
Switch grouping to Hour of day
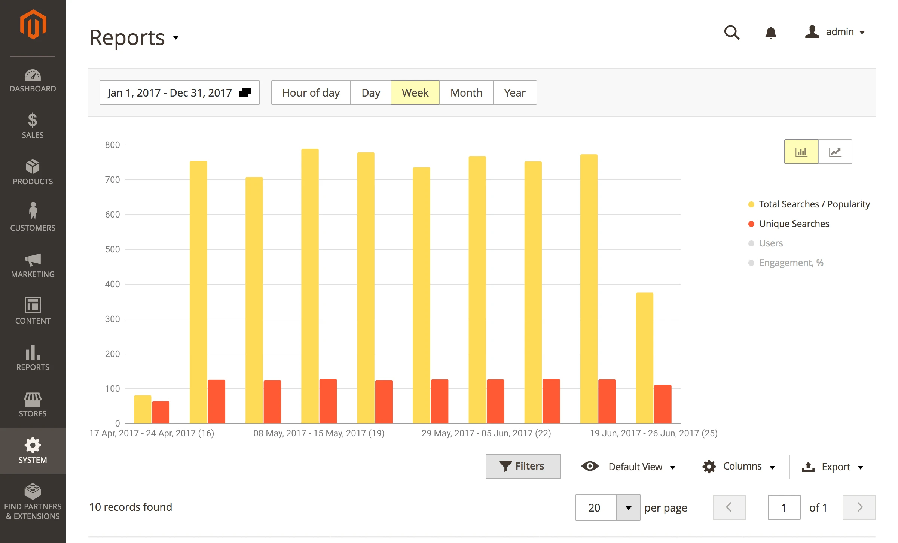coord(311,92)
